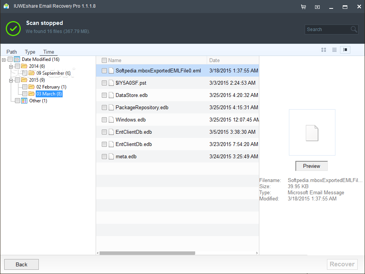Viewport: 365px width, 274px height.
Task: Click the blank preview thumbnail
Action: [312, 132]
